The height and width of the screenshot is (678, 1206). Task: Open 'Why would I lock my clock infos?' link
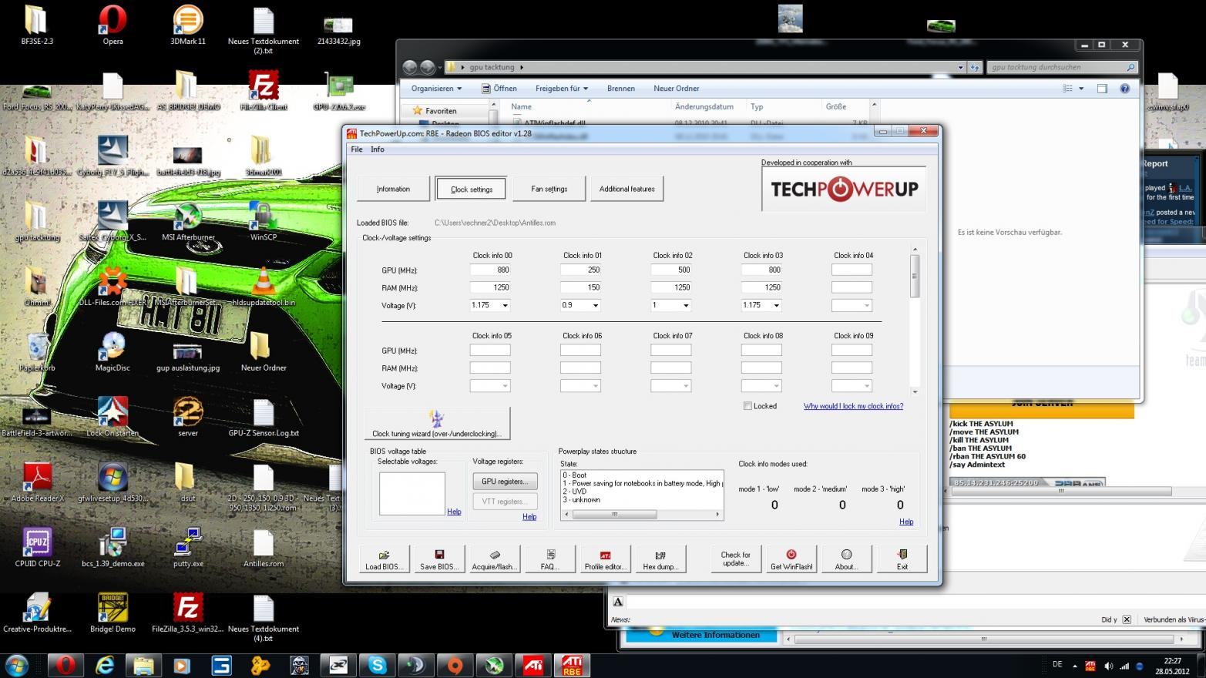point(853,406)
